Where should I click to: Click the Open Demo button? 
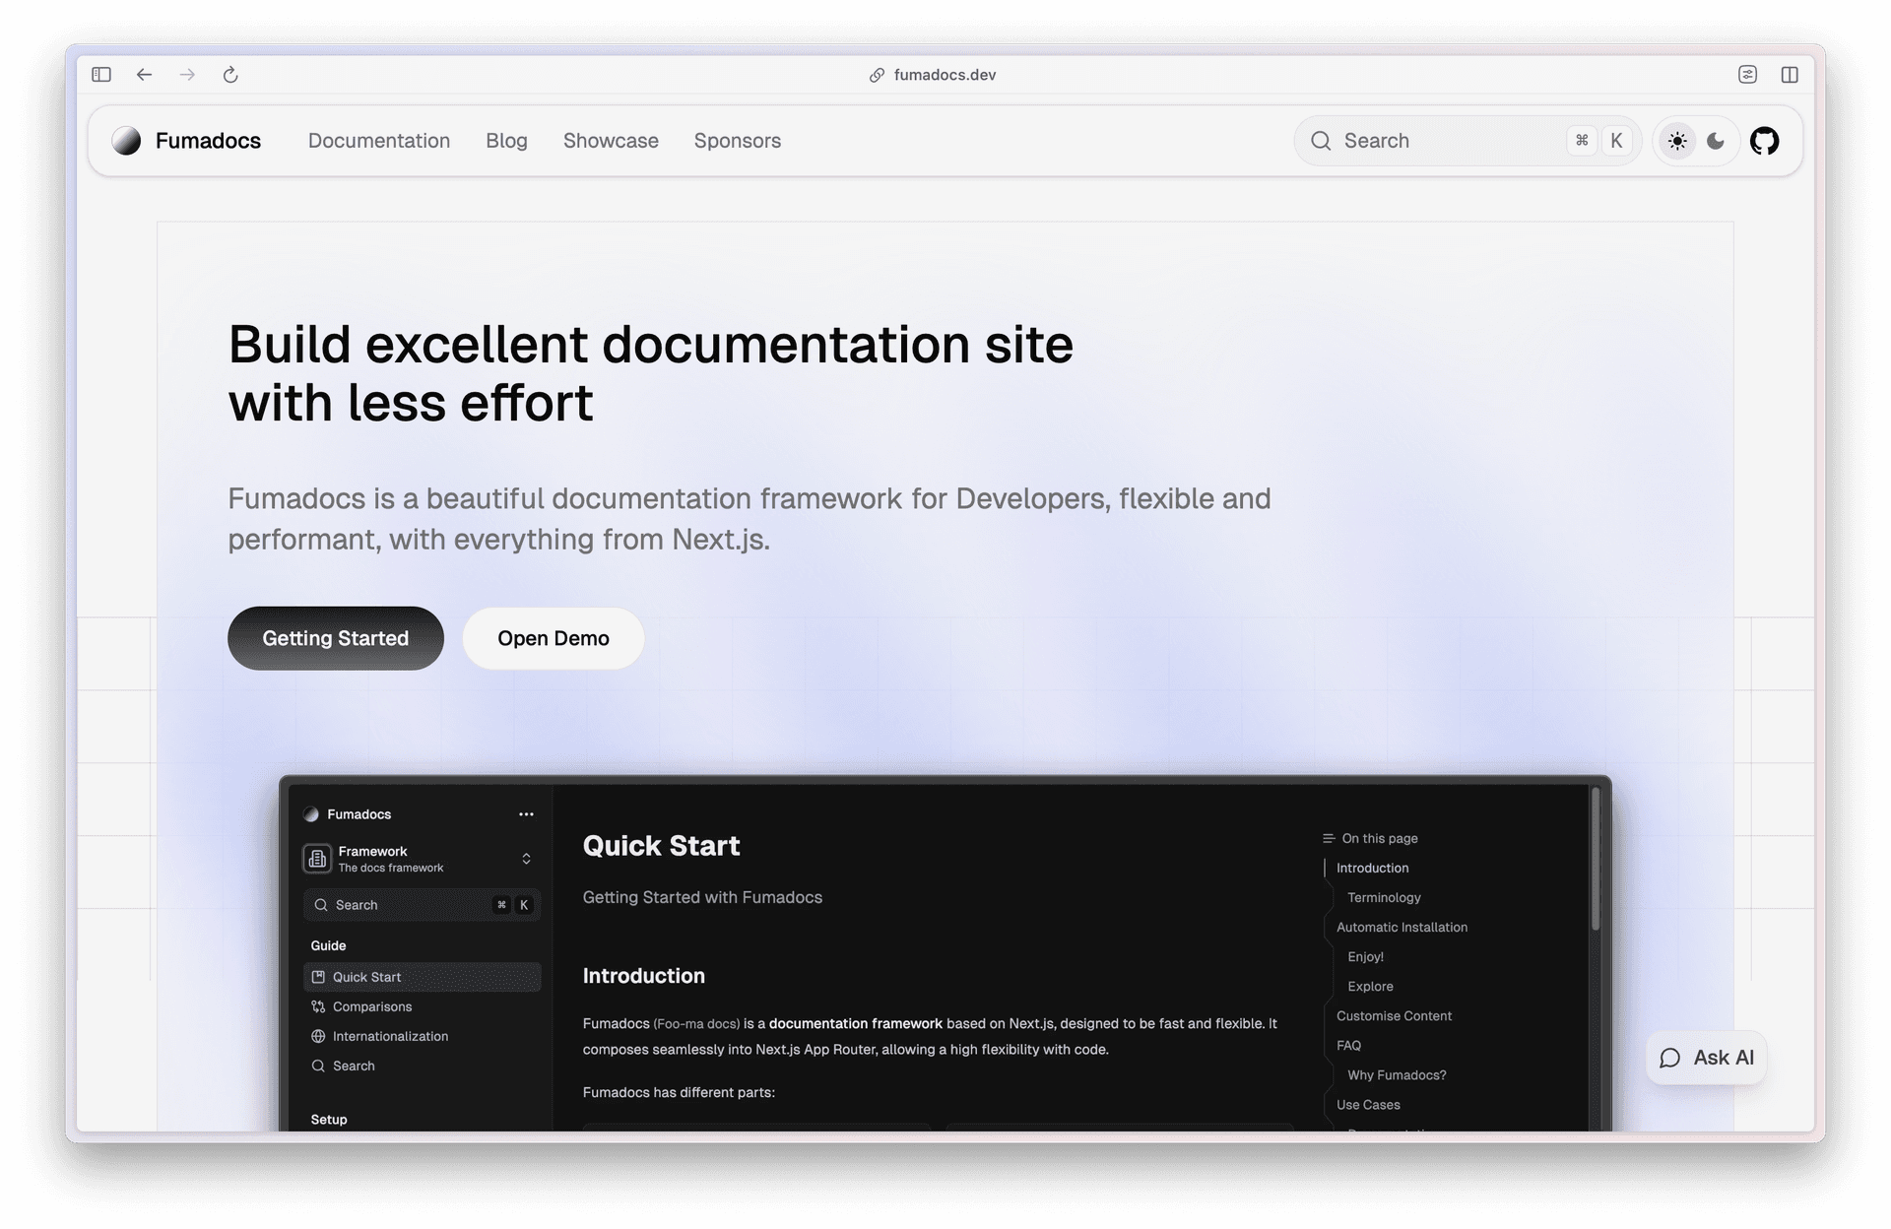[553, 638]
